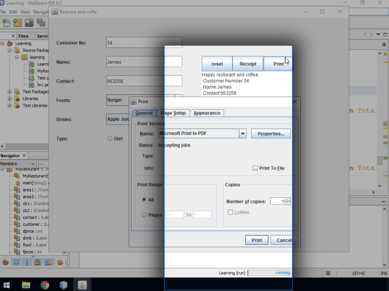
Task: Click the dprice field icon in Navigator
Action: pyautogui.click(x=17, y=231)
